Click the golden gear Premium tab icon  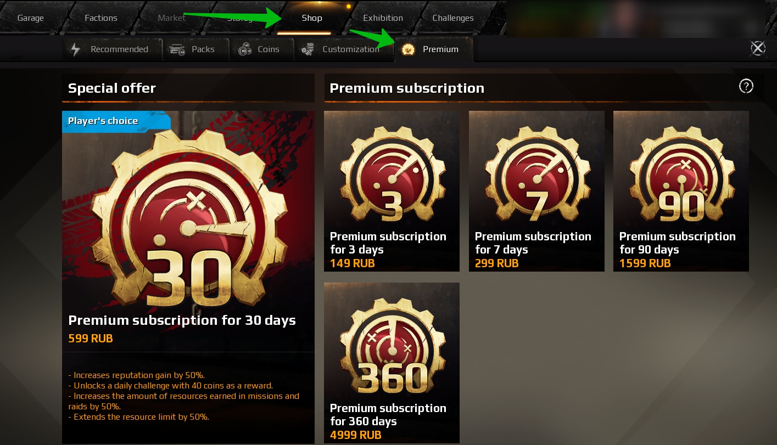point(408,49)
